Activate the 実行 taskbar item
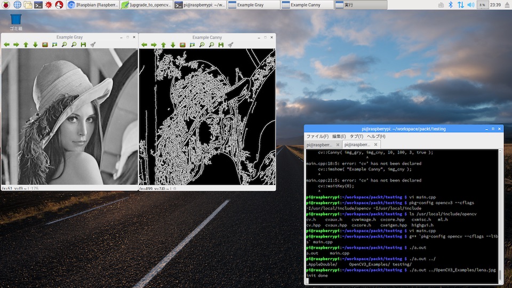512x288 pixels. pyautogui.click(x=361, y=5)
